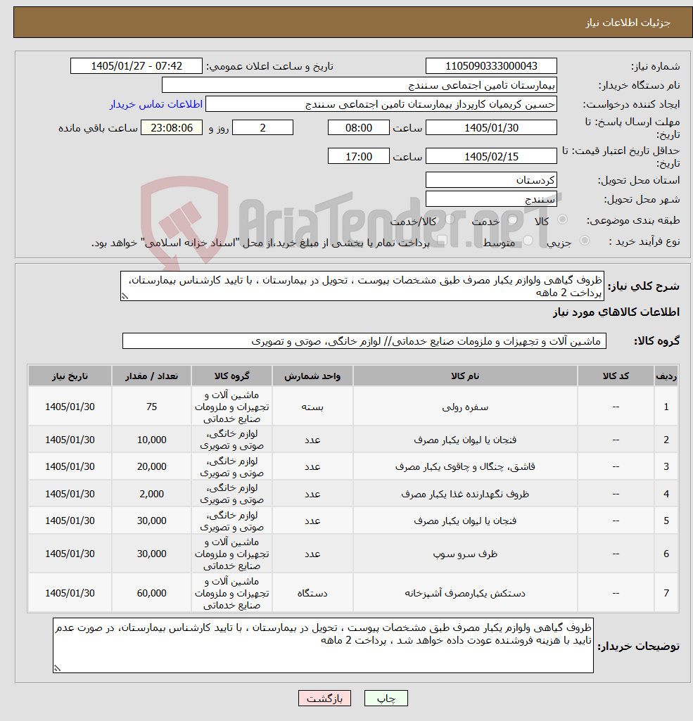693x721 pixels.
Task: Select the خدمت radio button
Action: click(512, 219)
